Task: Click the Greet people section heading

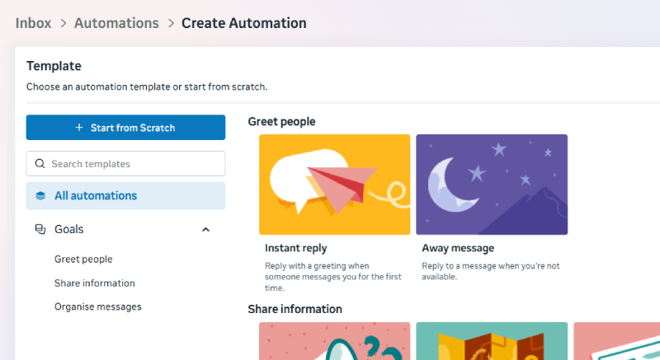Action: tap(281, 122)
